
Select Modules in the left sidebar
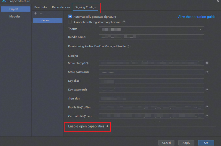coord(15,16)
